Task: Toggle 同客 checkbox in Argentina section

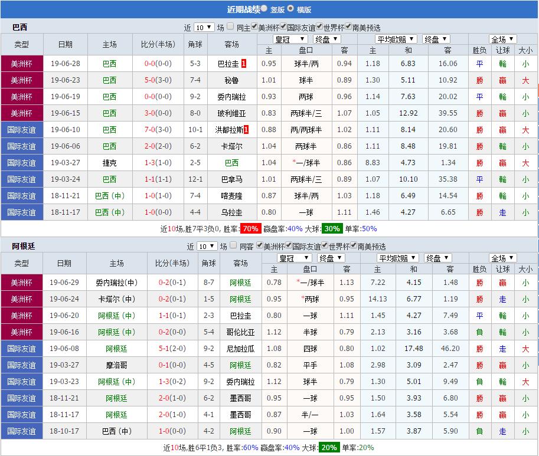Action: click(x=233, y=245)
